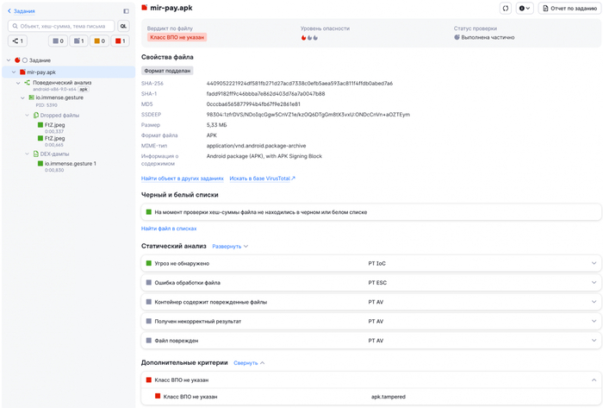Open io.immense.gesture 1 DEX dump
Image resolution: width=603 pixels, height=408 pixels.
click(71, 164)
